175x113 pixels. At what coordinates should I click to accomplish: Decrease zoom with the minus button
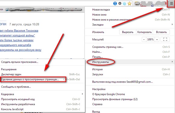[144, 39]
